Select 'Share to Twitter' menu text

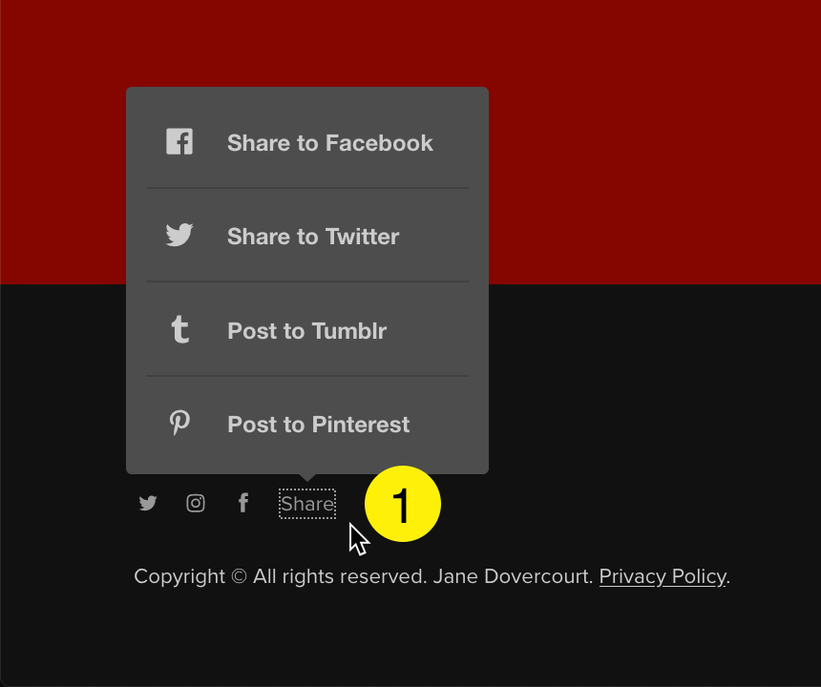(x=313, y=237)
